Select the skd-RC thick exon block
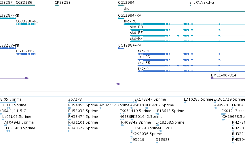This screenshot has height=144, width=245. point(154,24)
